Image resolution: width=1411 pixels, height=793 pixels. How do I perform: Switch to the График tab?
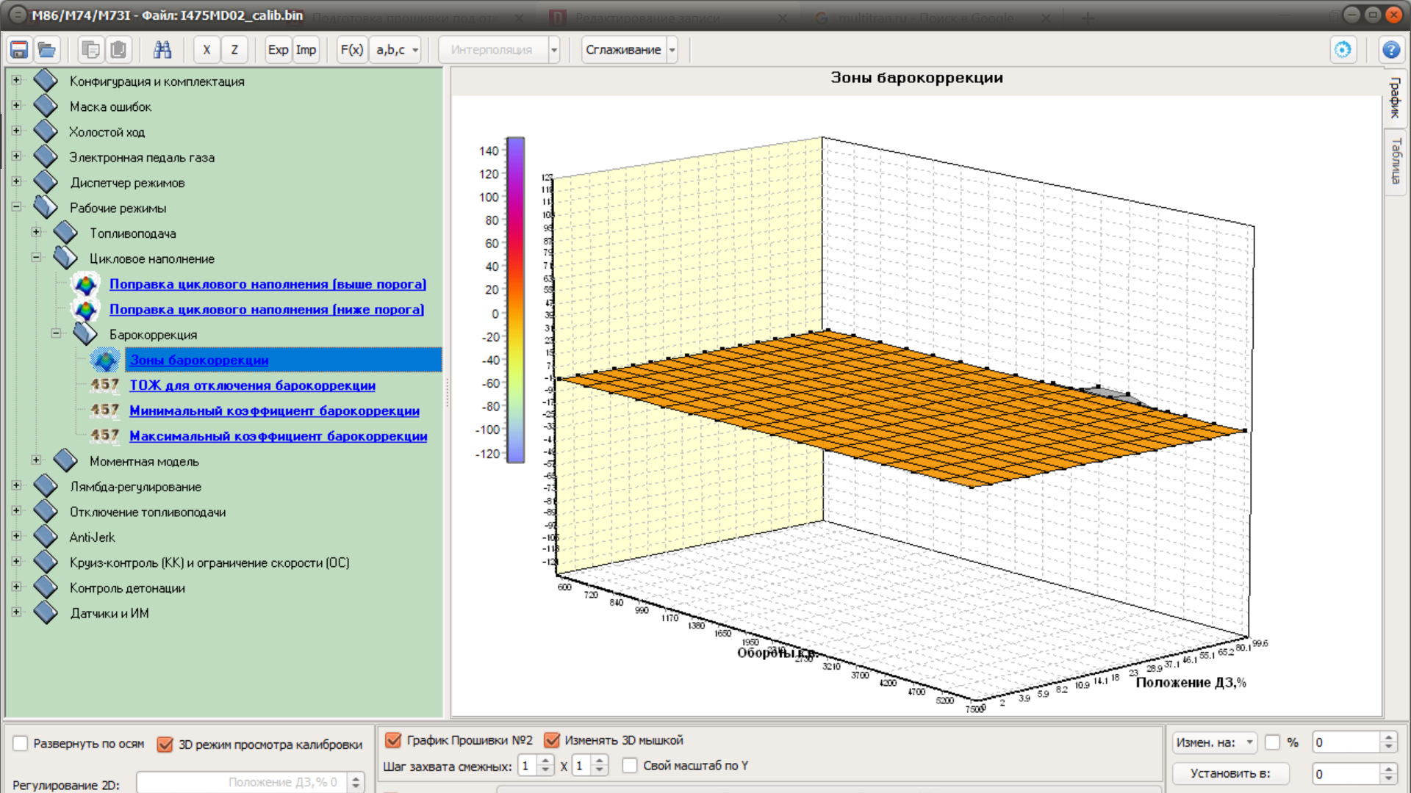tap(1396, 98)
